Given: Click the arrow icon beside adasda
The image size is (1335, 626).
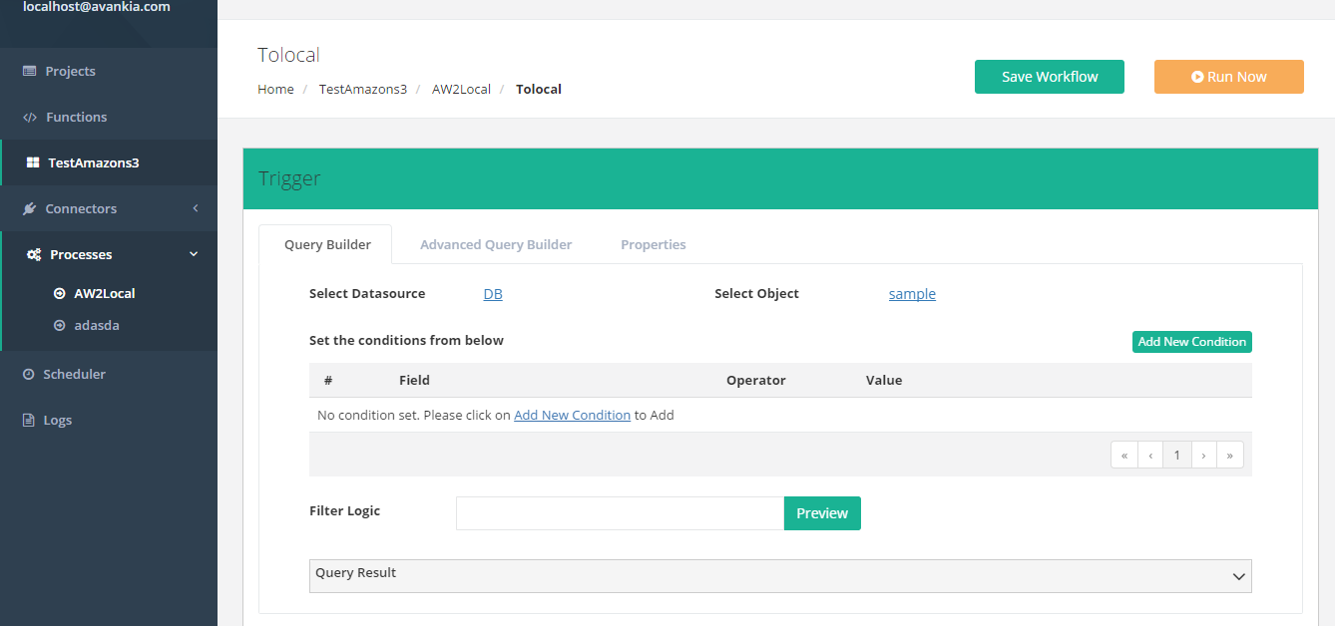Looking at the screenshot, I should tap(59, 326).
